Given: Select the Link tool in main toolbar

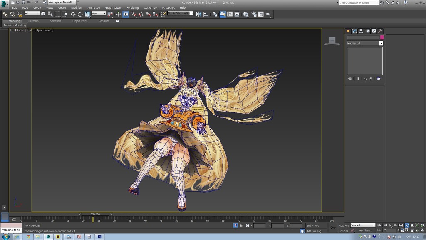Looking at the screenshot, I should tap(5, 14).
